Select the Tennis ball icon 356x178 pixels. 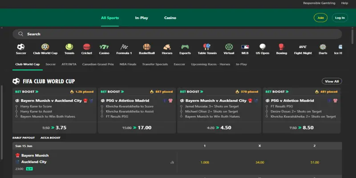(69, 47)
